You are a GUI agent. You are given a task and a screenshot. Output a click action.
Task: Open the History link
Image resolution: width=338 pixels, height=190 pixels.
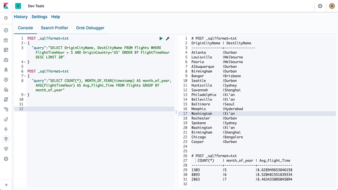(x=21, y=17)
